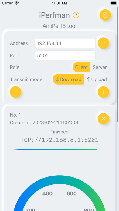This screenshot has height=211, width=119.
Task: Tap the battery status bar icon
Action: click(114, 3)
